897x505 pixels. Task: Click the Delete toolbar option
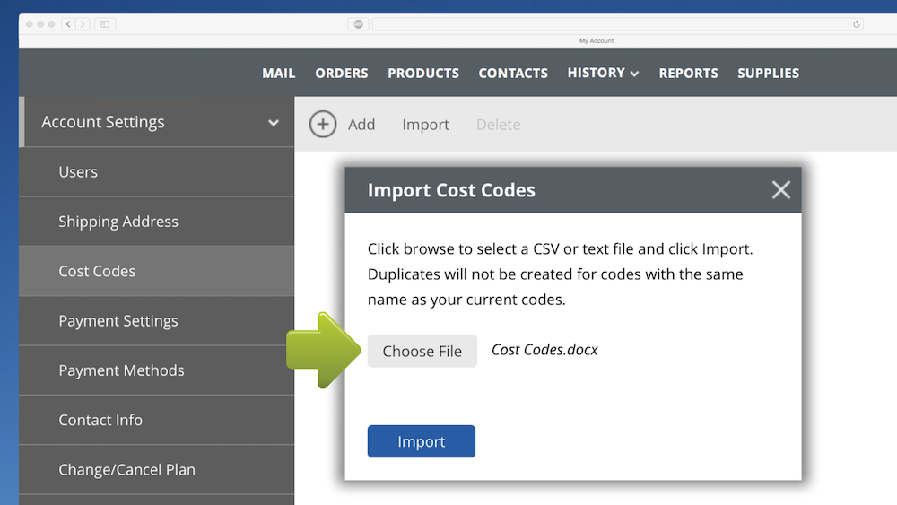point(498,124)
